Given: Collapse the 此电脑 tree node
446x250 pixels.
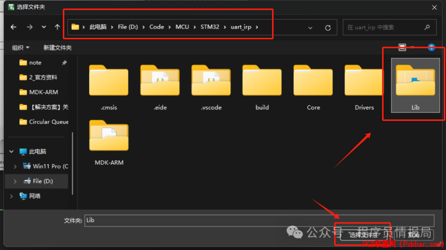Looking at the screenshot, I should pos(12,152).
